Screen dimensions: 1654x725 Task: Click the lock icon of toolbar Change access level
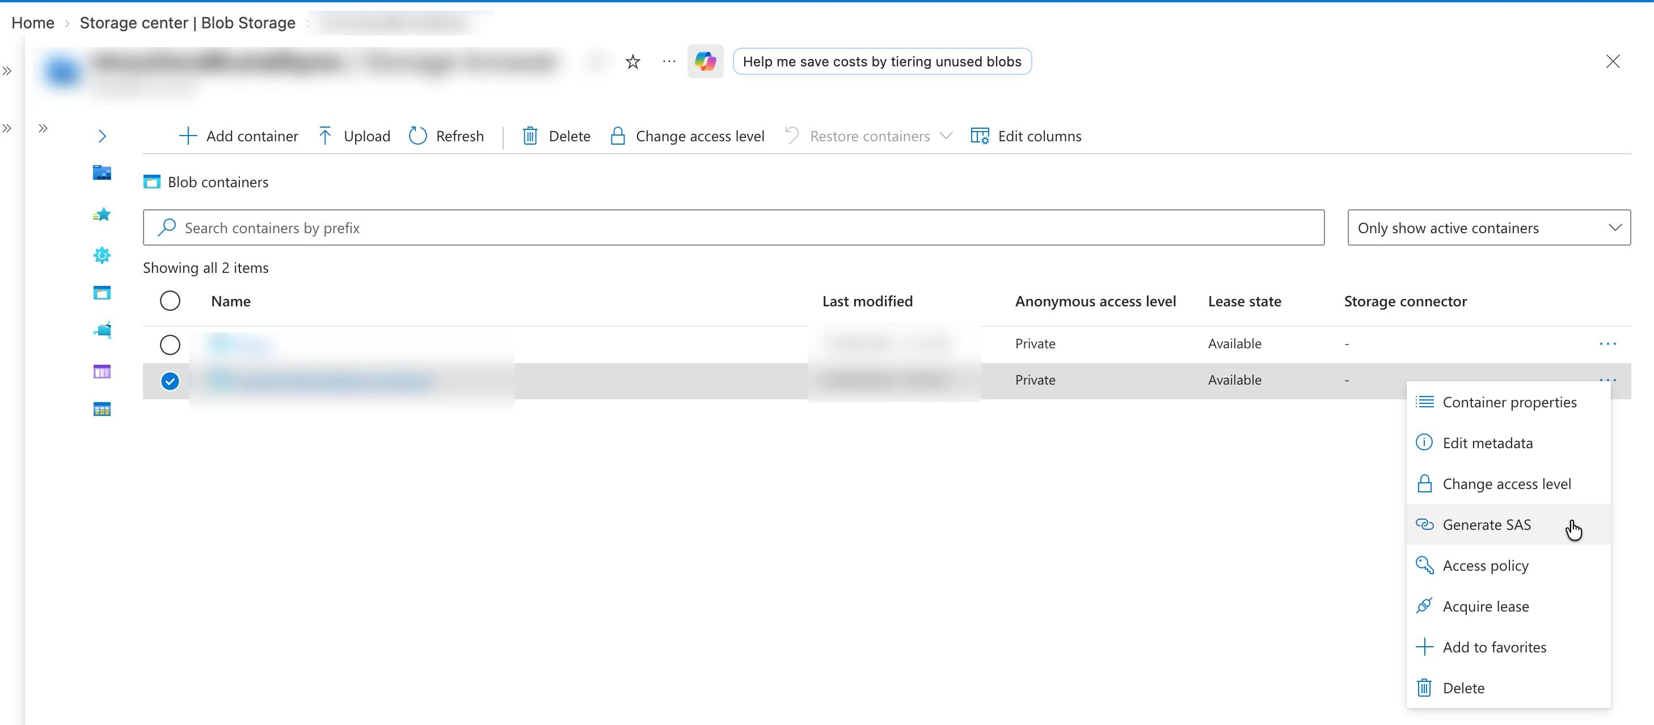coord(618,136)
